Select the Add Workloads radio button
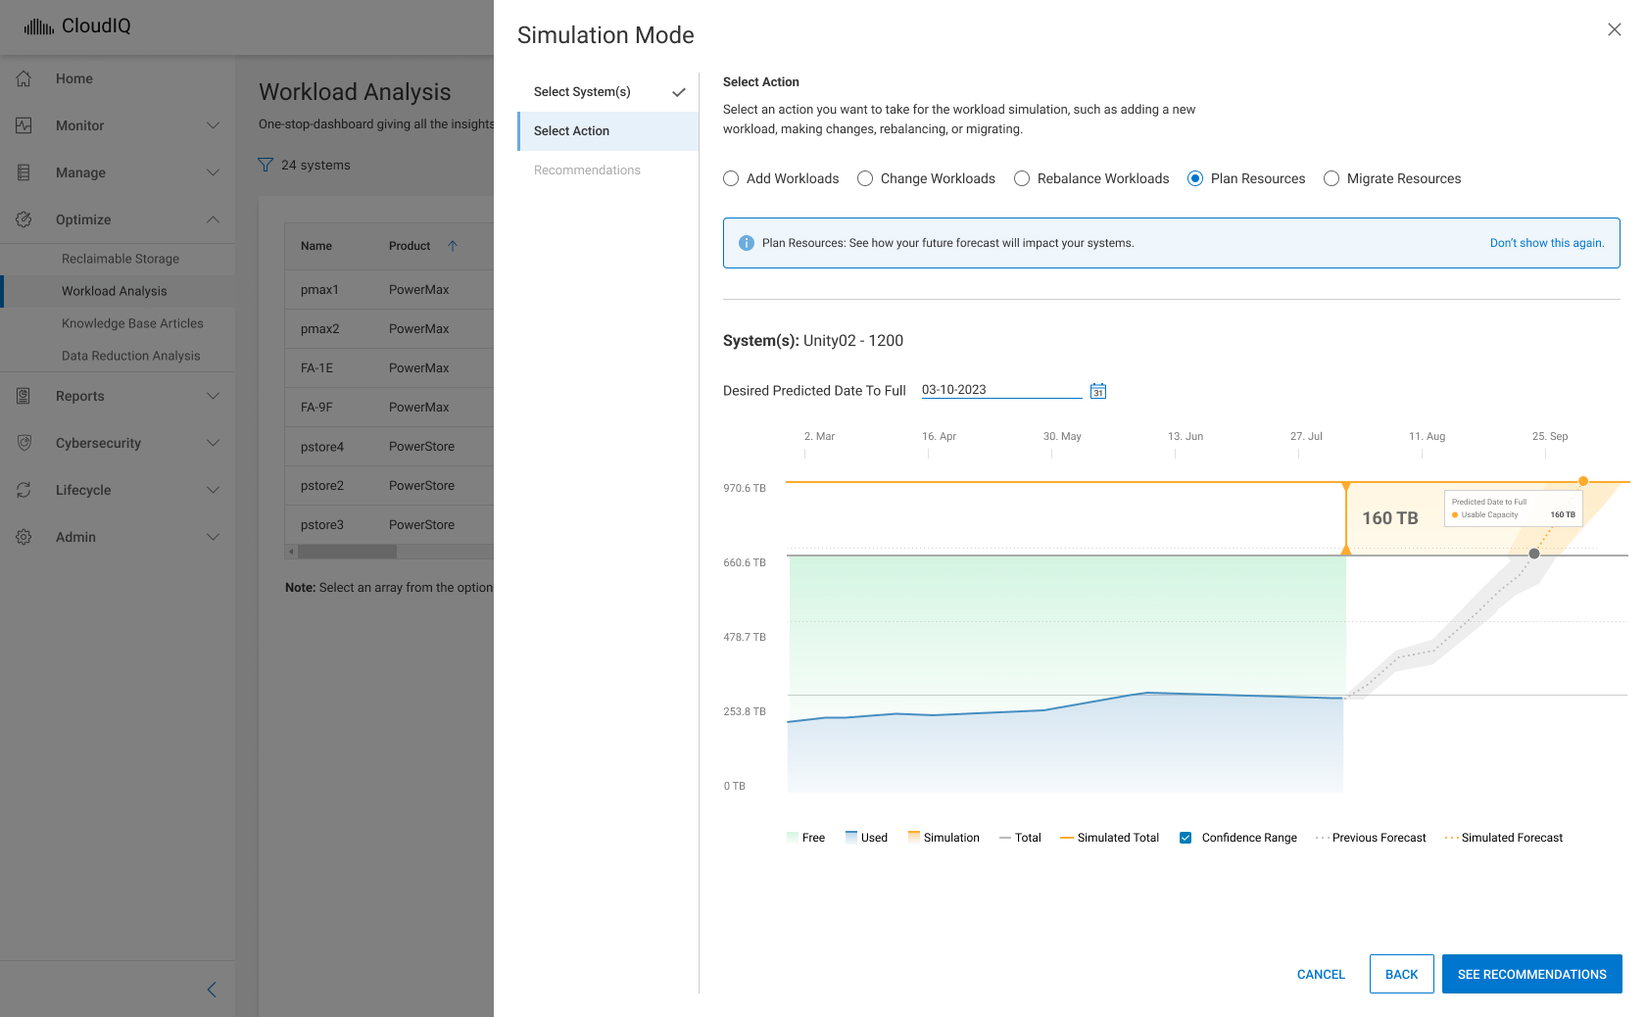Screen dimensions: 1646x1017 click(731, 178)
